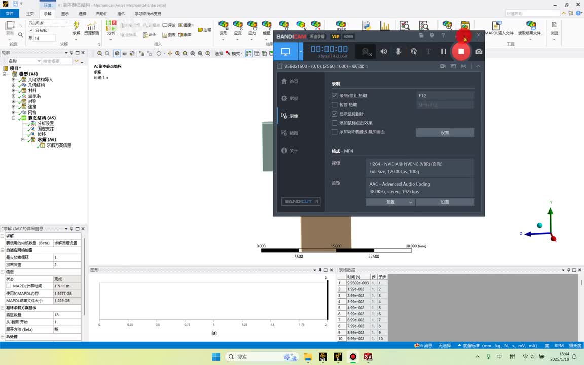The image size is (584, 365).
Task: Toggle 显示鼠标指针 checkbox
Action: click(335, 114)
